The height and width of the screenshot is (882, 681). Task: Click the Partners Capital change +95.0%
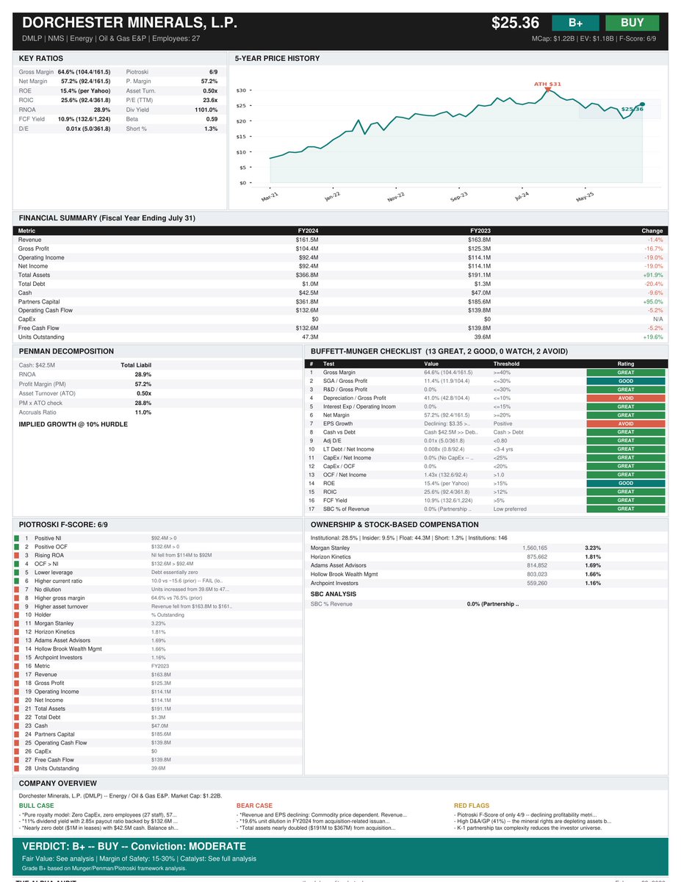coord(652,301)
